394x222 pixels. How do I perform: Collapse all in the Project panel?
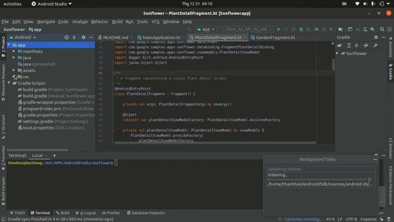[74, 37]
